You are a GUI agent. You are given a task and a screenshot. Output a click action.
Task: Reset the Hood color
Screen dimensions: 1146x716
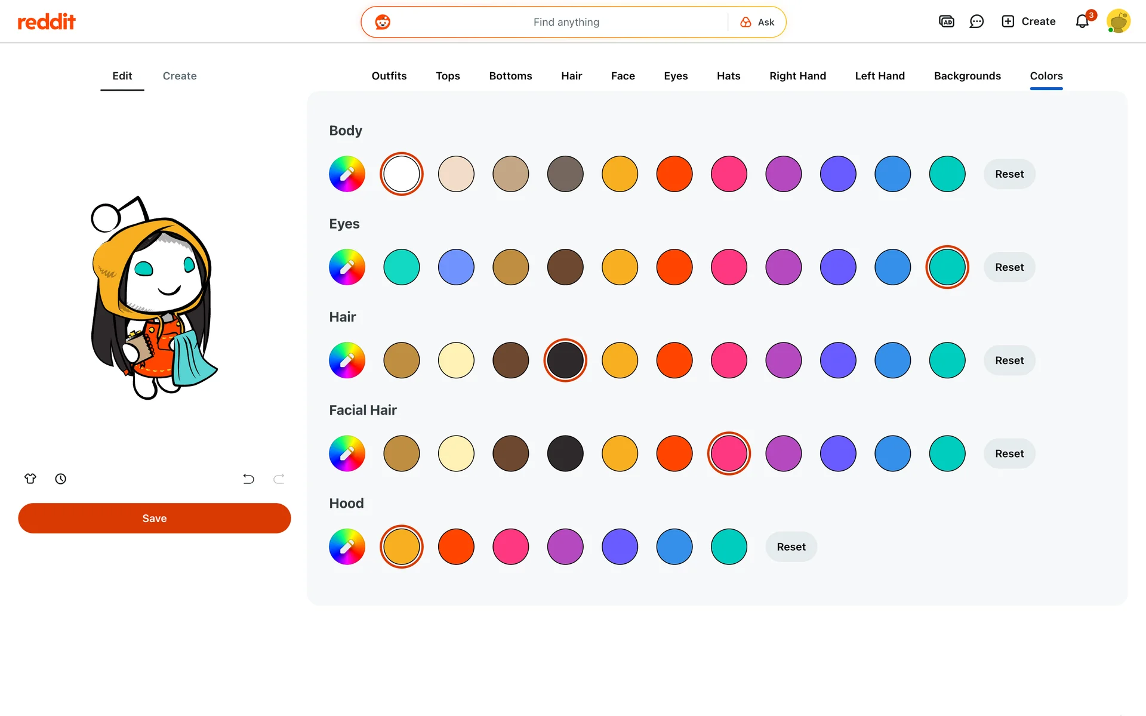coord(791,547)
